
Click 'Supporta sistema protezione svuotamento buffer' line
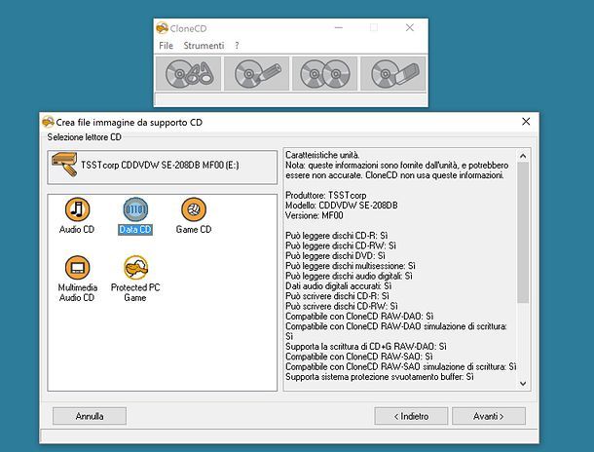pos(380,377)
